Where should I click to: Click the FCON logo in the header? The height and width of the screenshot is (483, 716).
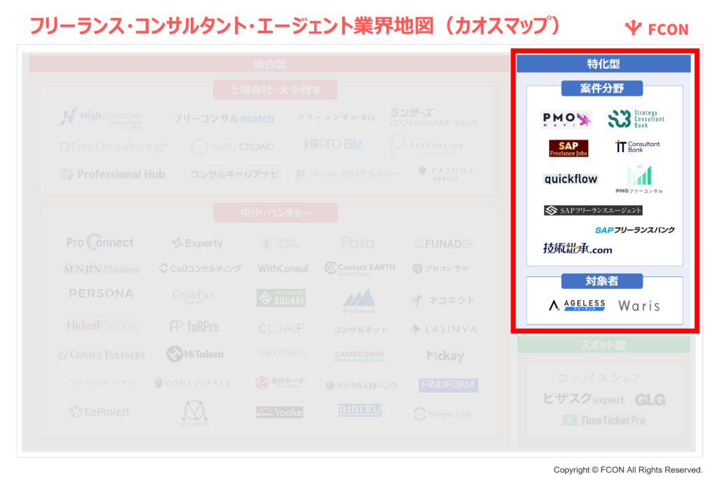coord(656,28)
